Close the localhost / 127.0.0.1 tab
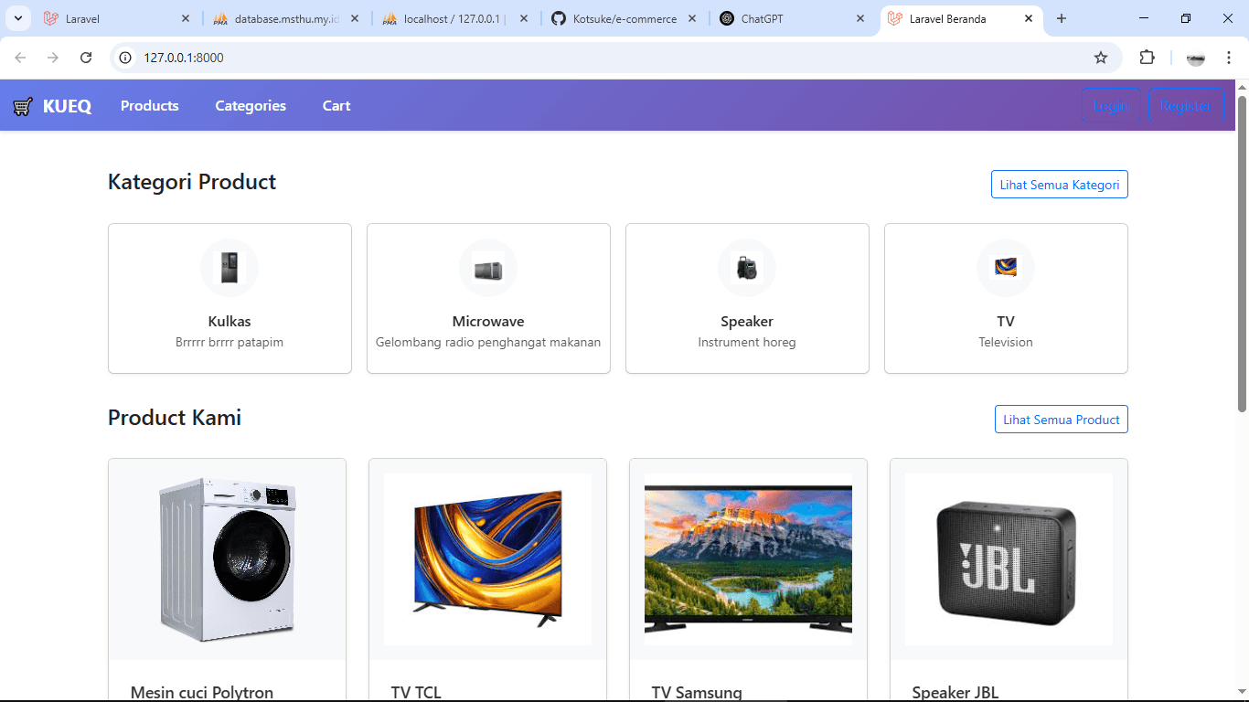 click(x=523, y=18)
